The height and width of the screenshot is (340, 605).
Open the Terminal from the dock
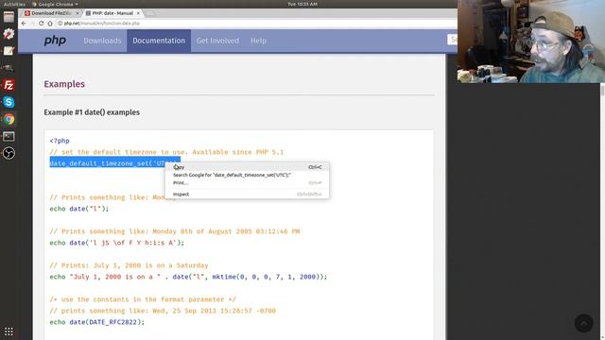point(9,136)
